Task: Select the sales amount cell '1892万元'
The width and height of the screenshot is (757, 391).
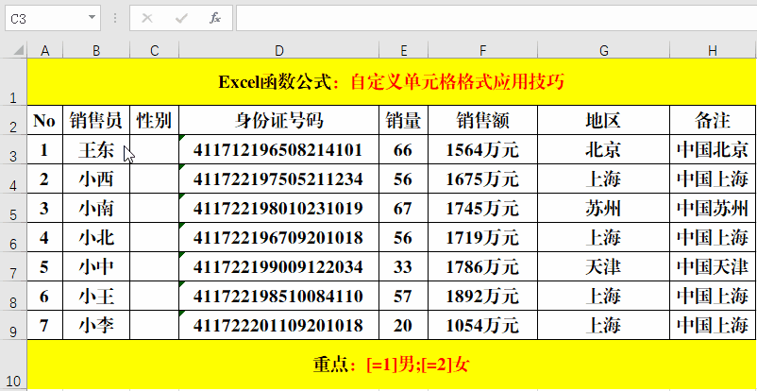Action: tap(482, 296)
